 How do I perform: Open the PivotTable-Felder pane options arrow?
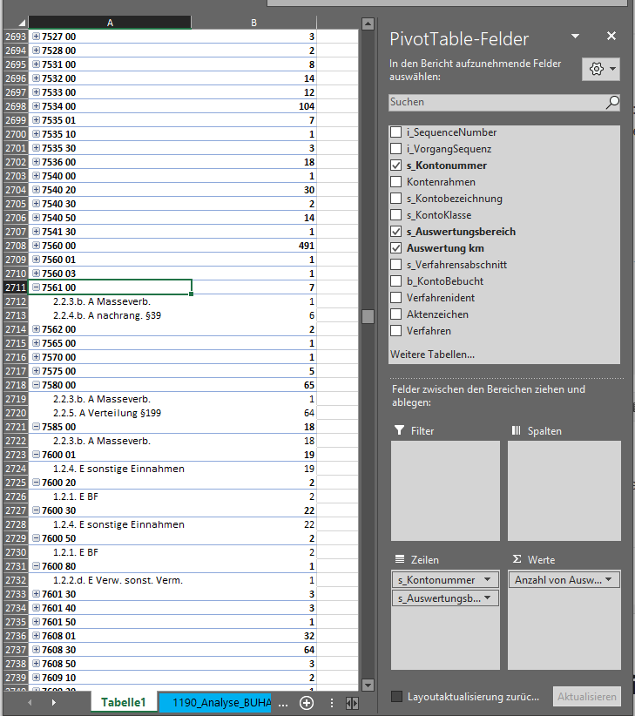[x=576, y=36]
